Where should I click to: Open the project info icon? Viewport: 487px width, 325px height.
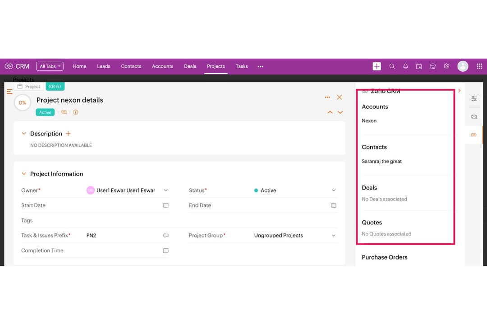click(75, 112)
